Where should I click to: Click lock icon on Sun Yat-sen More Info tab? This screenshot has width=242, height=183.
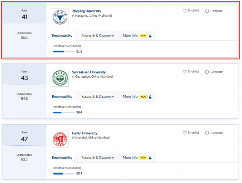pos(150,97)
